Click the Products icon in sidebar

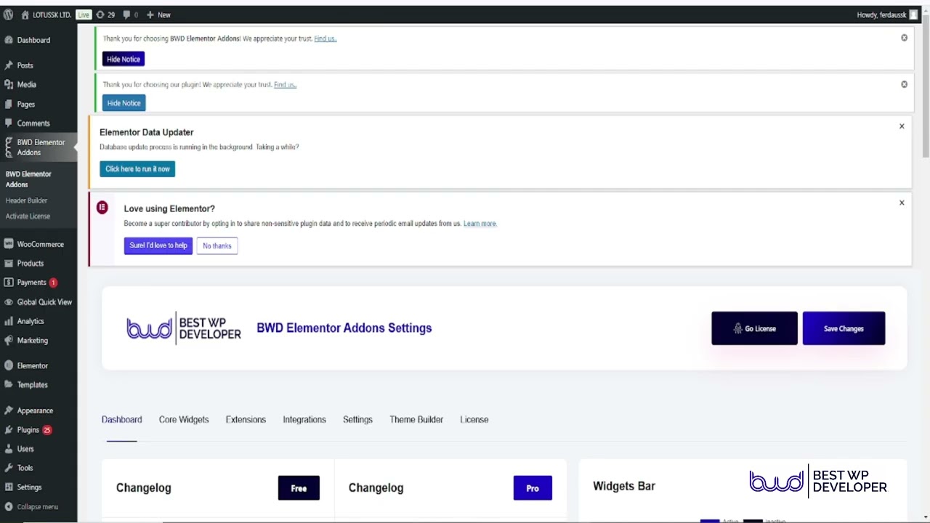(x=9, y=263)
